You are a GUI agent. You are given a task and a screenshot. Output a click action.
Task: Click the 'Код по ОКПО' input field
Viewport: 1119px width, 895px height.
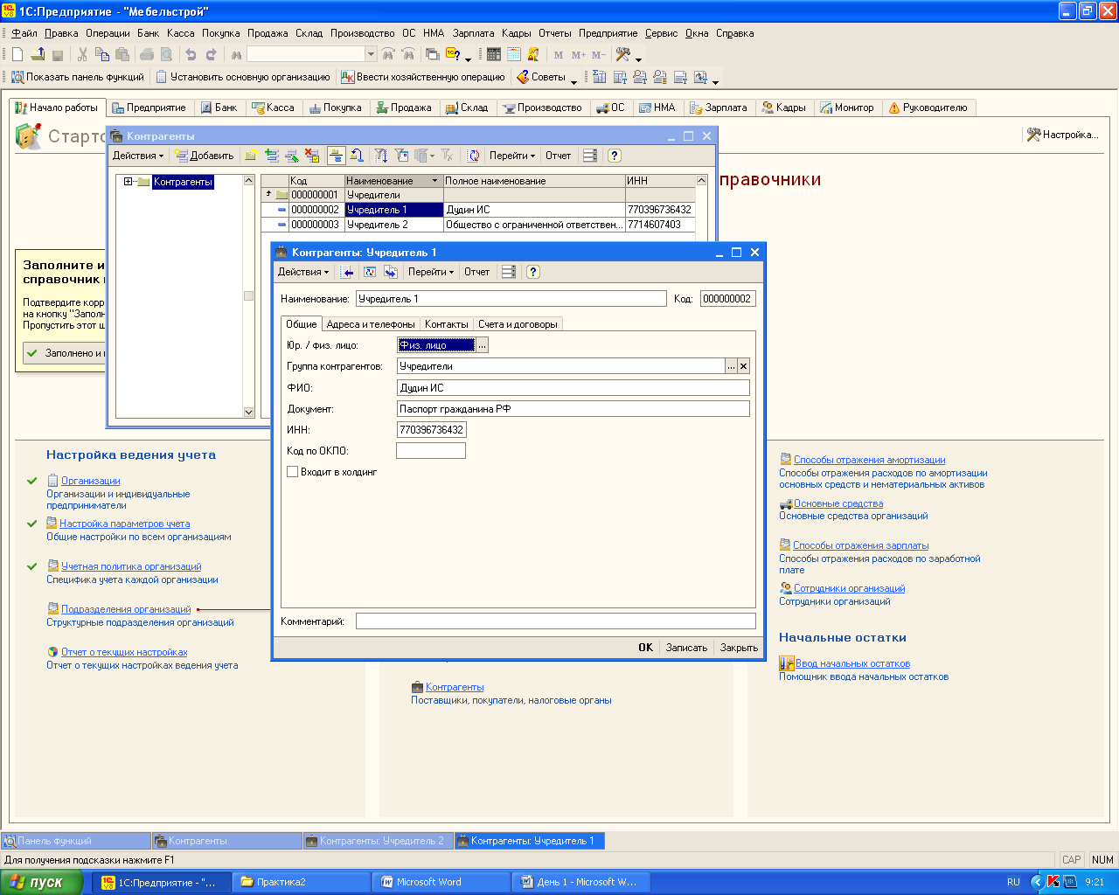[x=431, y=450]
